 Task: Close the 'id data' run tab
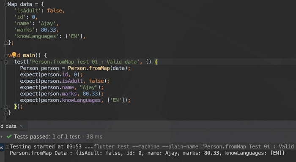coord(21,126)
